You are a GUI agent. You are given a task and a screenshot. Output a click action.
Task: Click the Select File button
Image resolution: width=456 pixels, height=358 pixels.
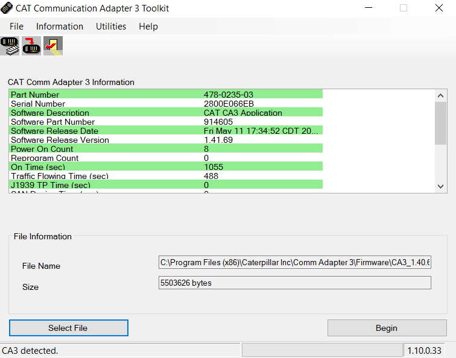click(69, 328)
